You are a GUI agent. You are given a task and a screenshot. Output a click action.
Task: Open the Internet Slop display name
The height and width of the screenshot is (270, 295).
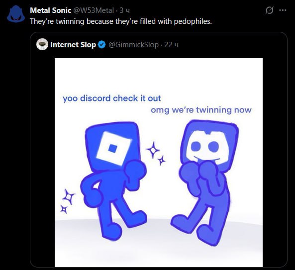[73, 45]
